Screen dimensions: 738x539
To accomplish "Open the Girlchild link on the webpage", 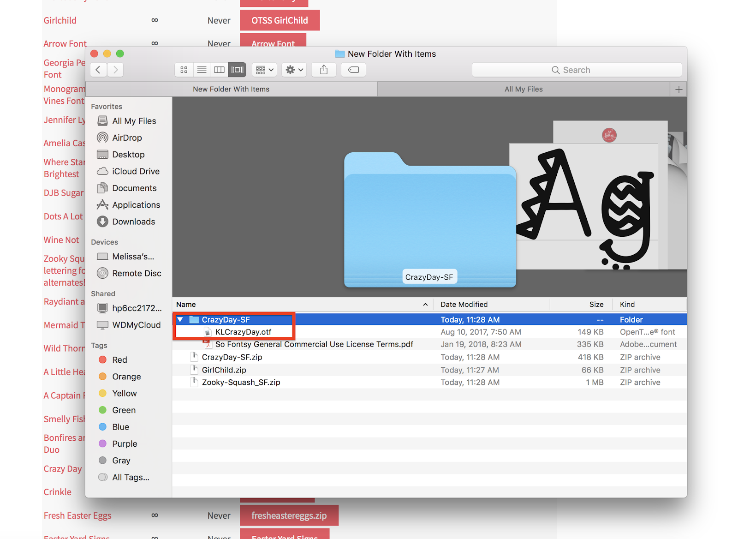I will pos(60,20).
